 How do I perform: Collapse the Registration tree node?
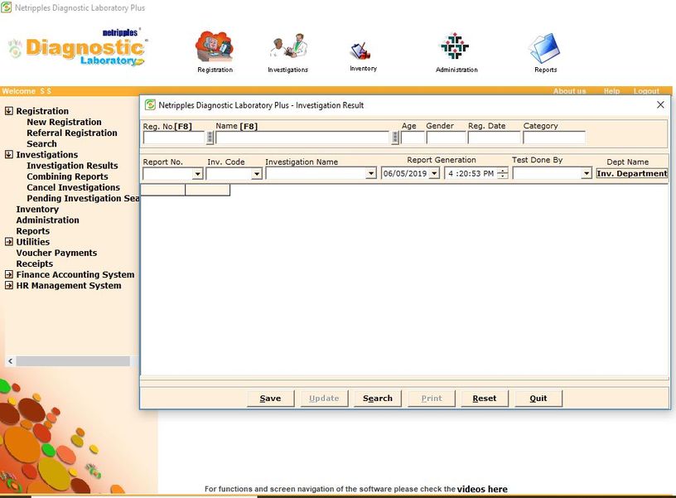(9, 111)
